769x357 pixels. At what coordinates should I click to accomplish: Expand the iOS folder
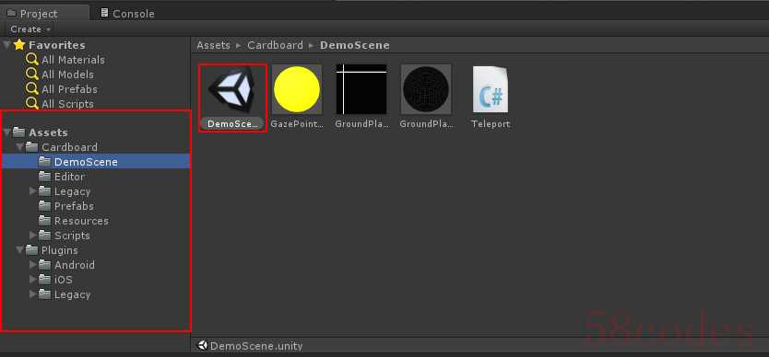pos(33,279)
